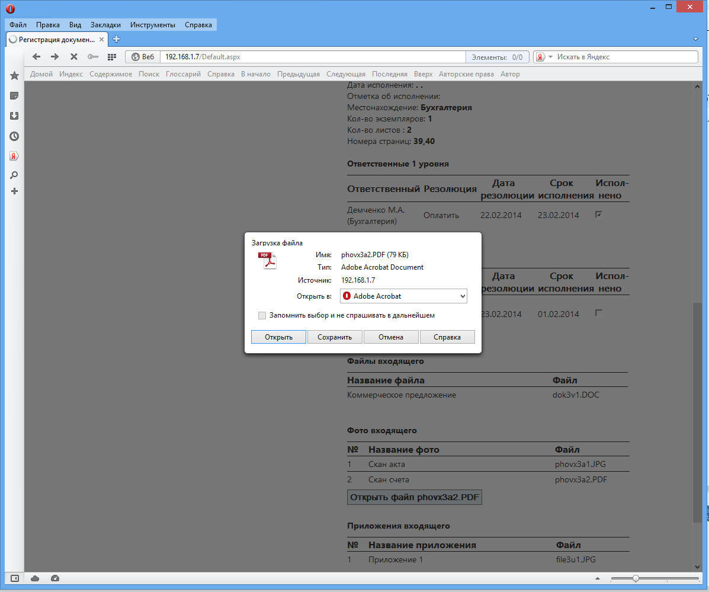
Task: Open Notes panel in sidebar
Action: point(14,96)
